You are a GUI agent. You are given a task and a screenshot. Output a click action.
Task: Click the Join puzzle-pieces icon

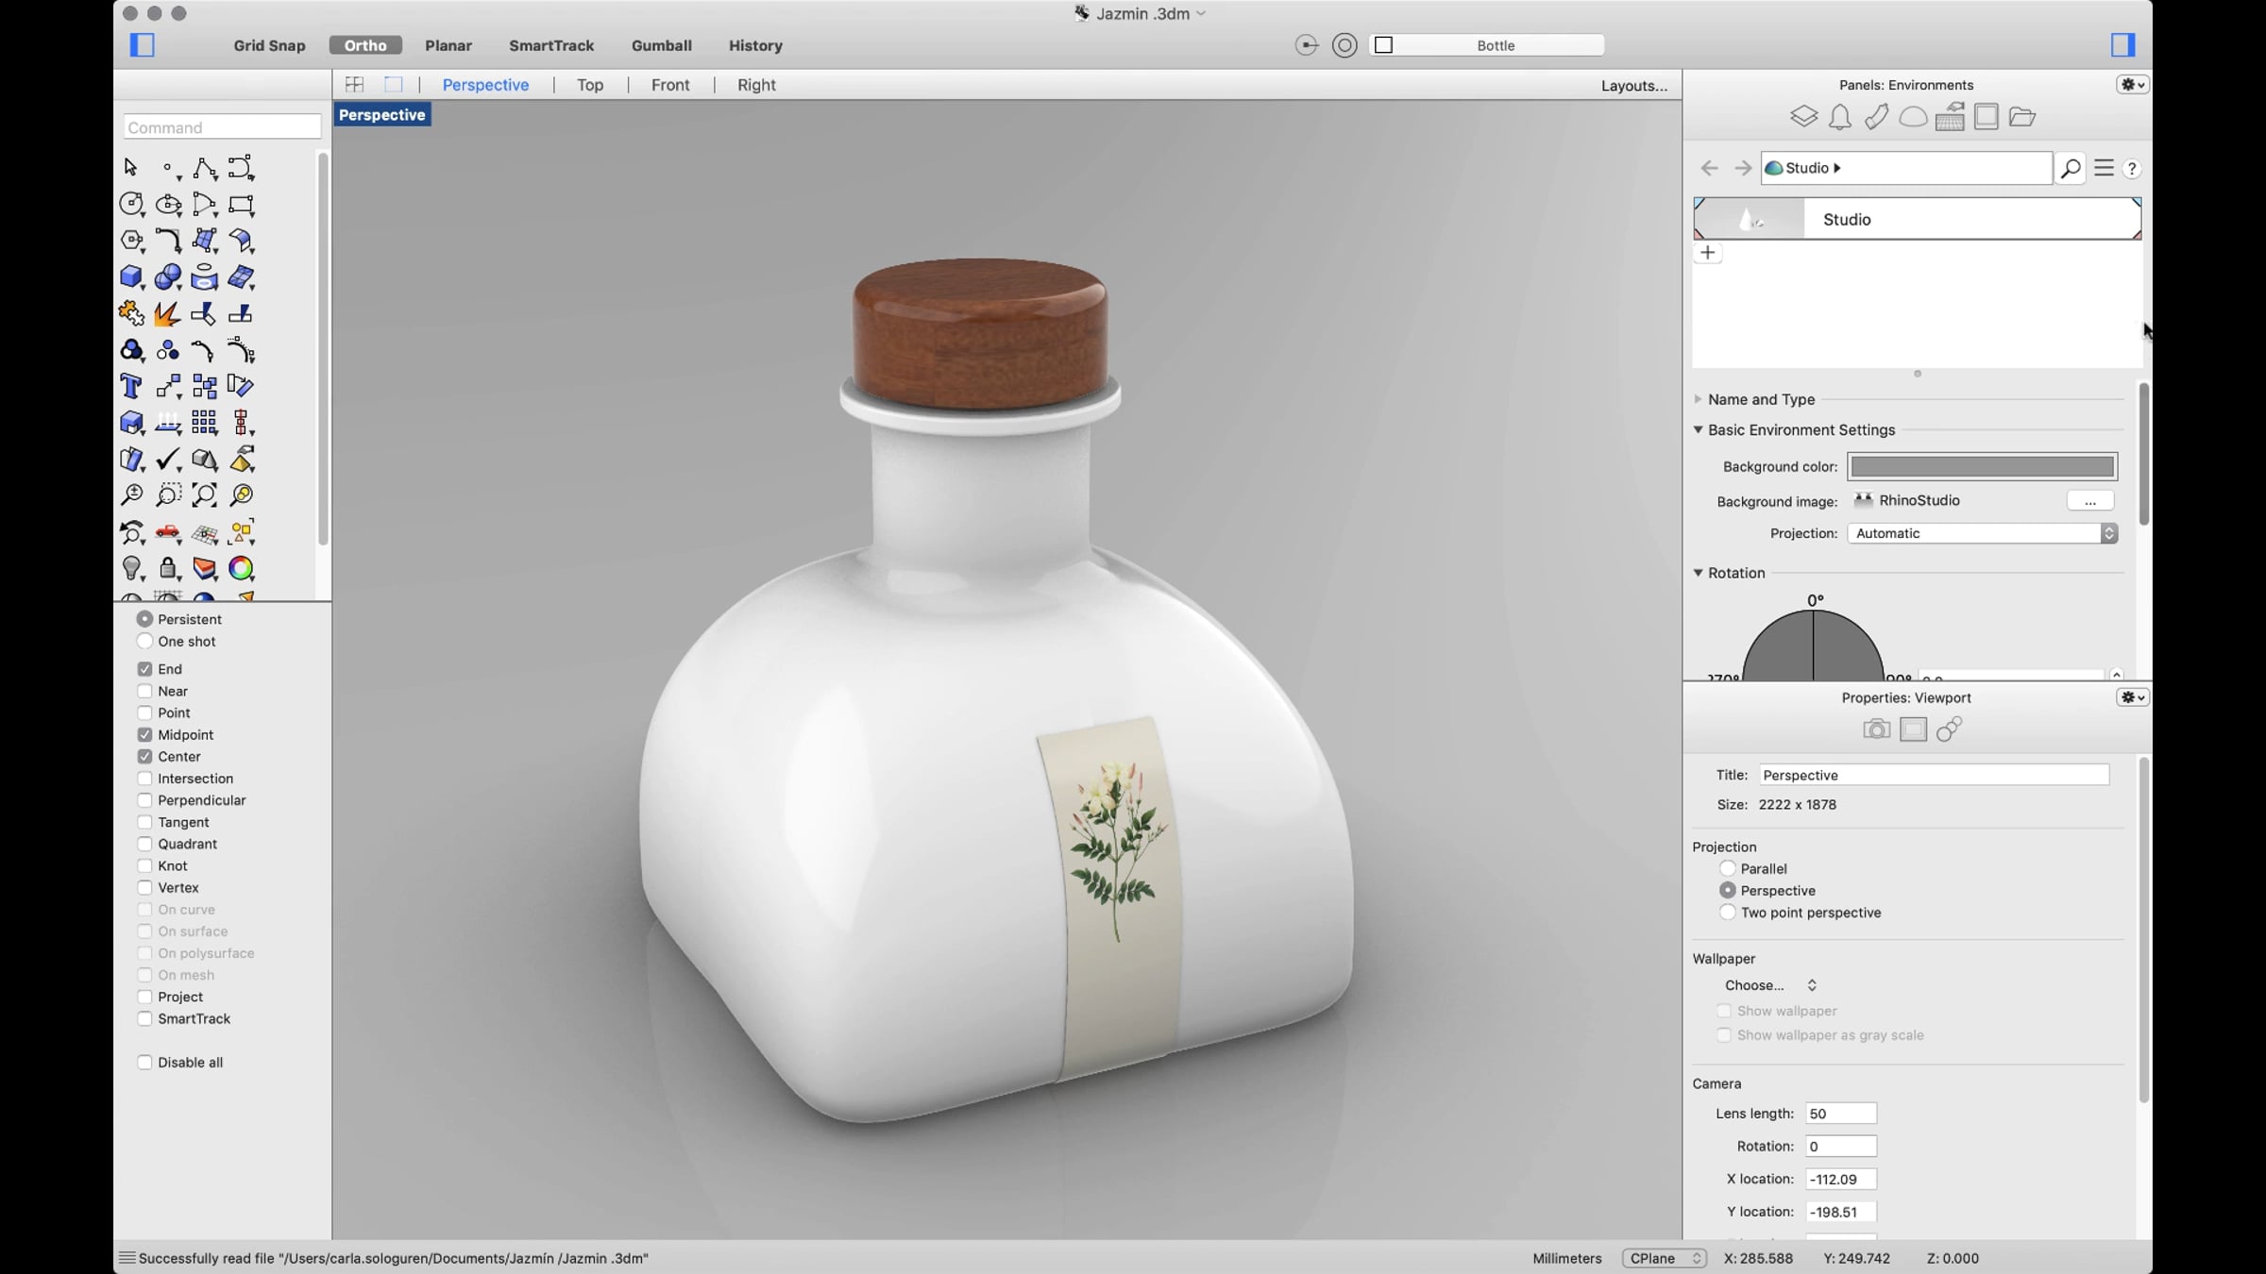pyautogui.click(x=131, y=313)
